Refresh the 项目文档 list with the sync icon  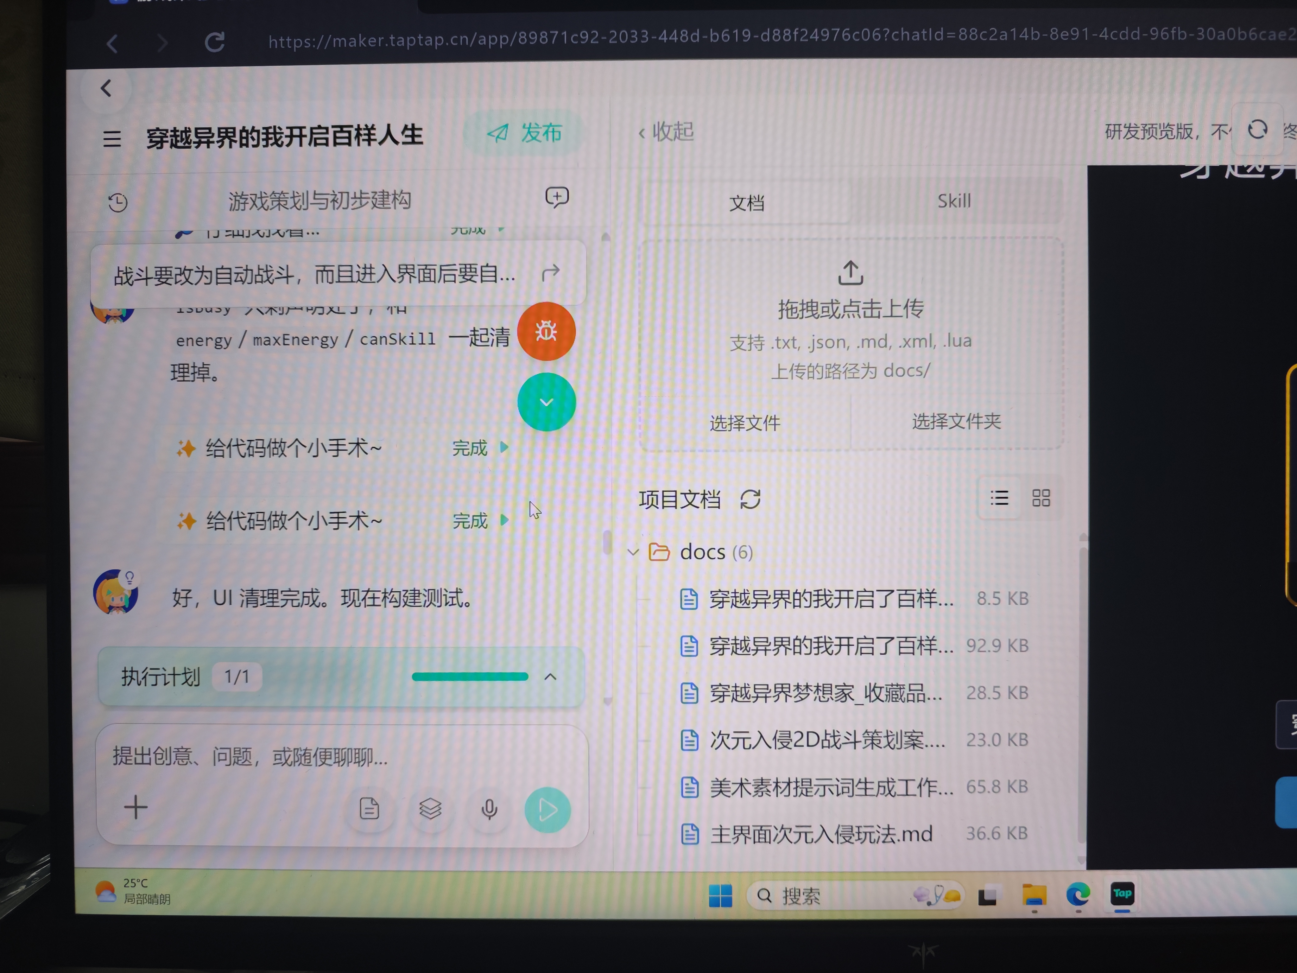pyautogui.click(x=750, y=499)
